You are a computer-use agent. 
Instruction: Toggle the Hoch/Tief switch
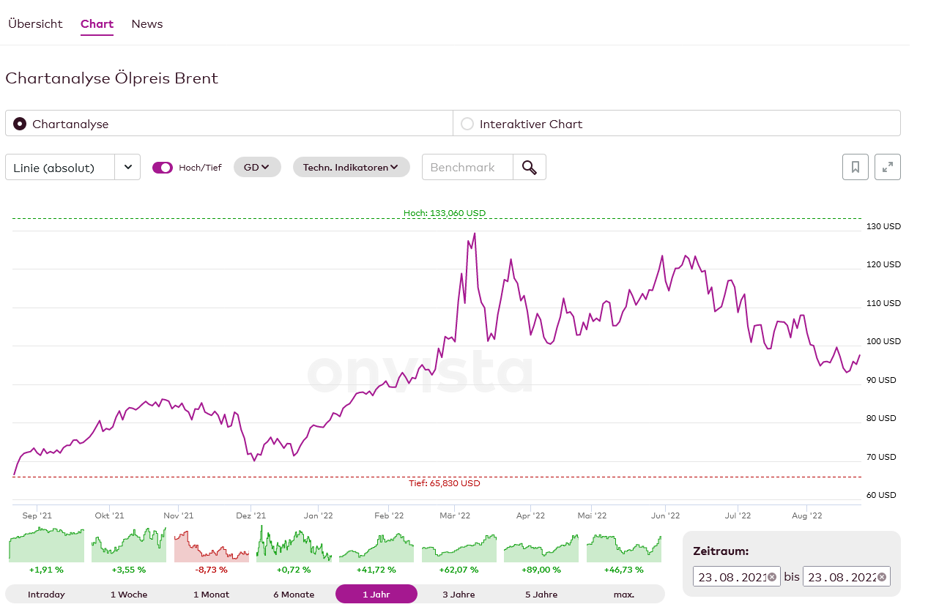[162, 168]
